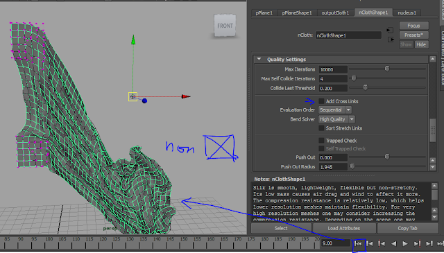Click the Load Attributes button

point(344,228)
